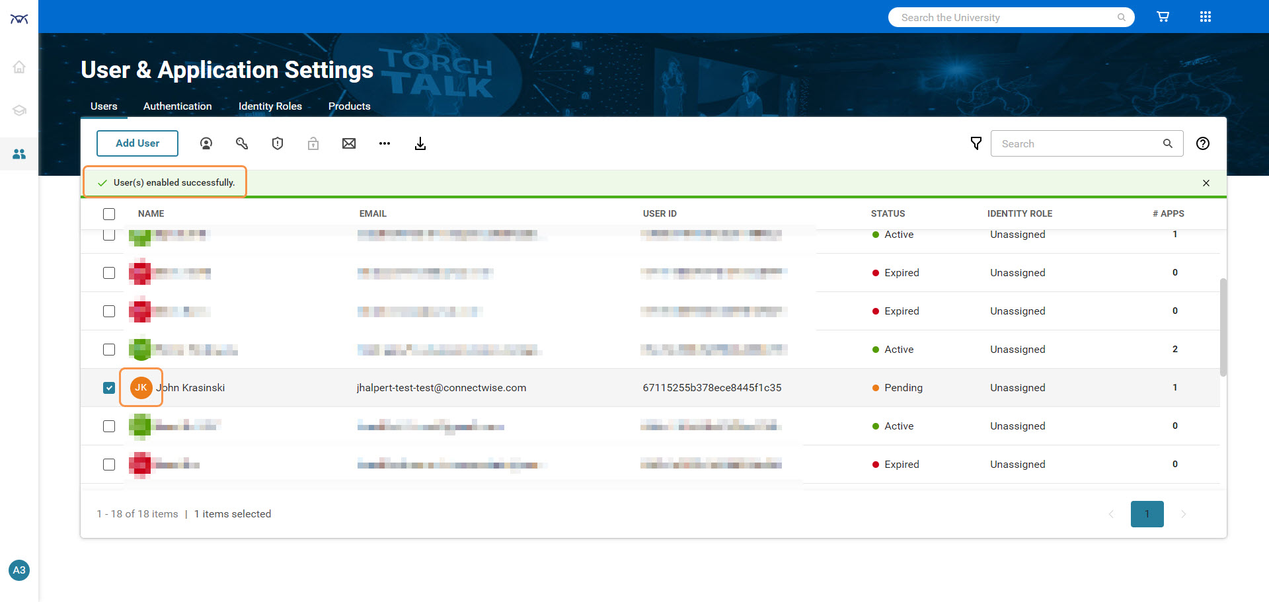Click the help question mark icon
This screenshot has width=1269, height=602.
click(1203, 143)
